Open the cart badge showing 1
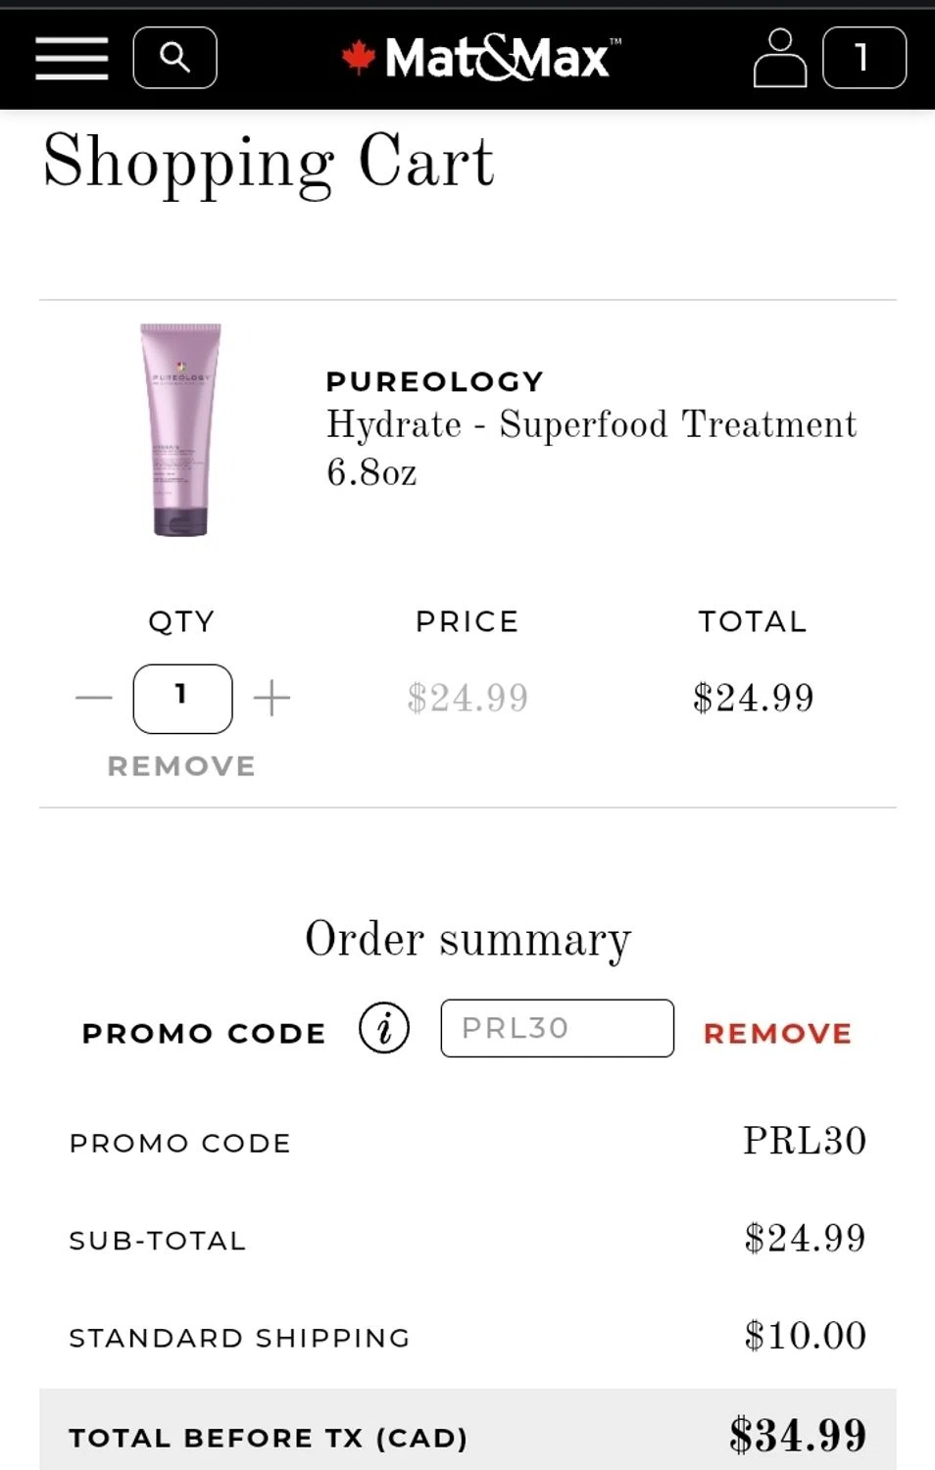 click(x=863, y=58)
